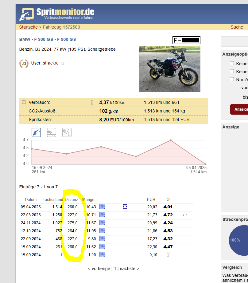
Task: Click the hourglass icon beside Verbrauch
Action: (x=92, y=102)
